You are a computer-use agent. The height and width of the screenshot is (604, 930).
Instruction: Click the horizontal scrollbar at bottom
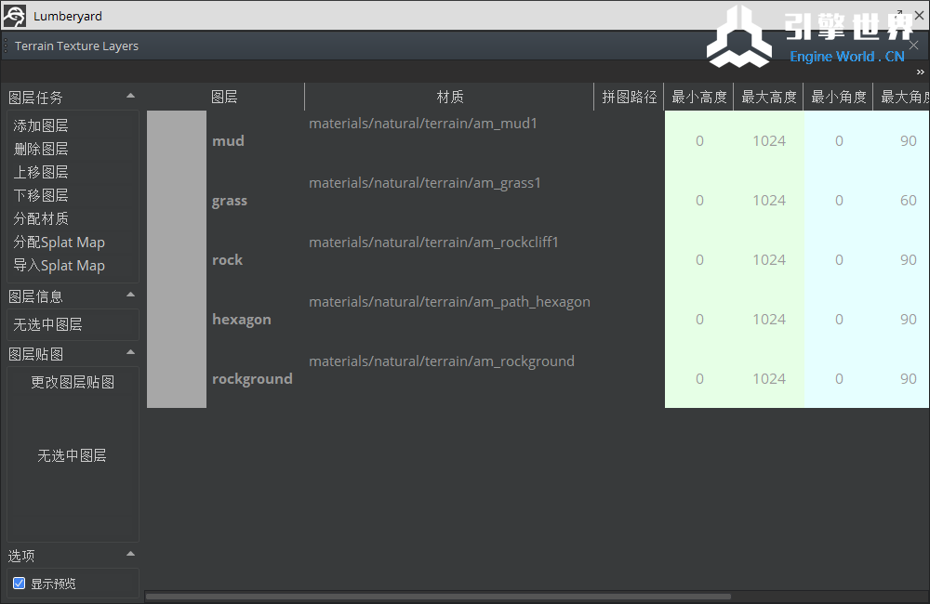[x=437, y=597]
